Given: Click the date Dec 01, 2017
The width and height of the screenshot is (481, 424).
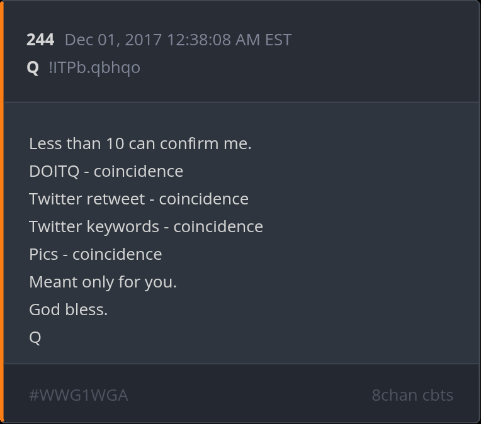Looking at the screenshot, I should point(114,40).
